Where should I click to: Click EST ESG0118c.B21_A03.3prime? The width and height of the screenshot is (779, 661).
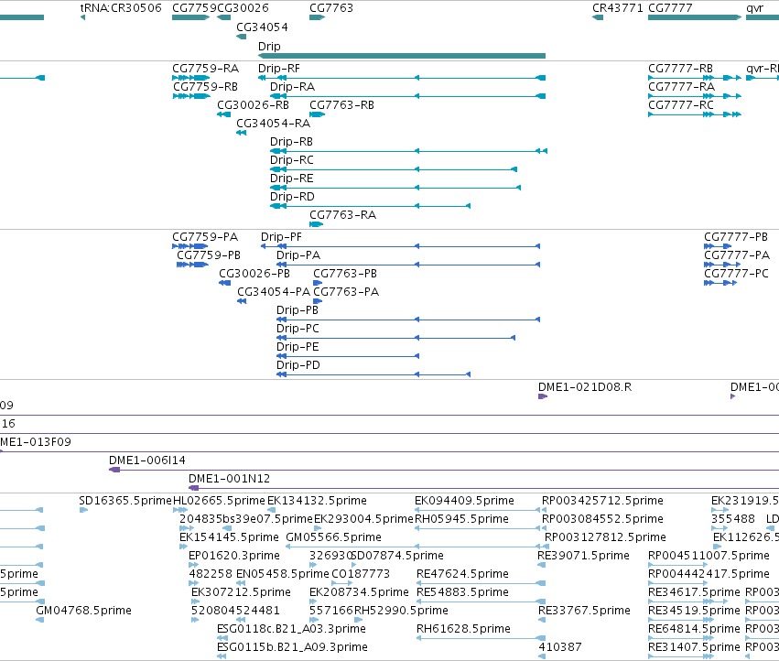pyautogui.click(x=292, y=629)
